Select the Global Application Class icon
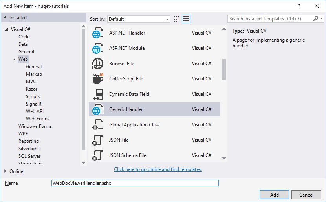Screen dimensions: 326x202 (97, 125)
